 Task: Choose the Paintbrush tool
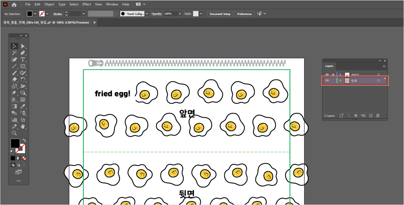(14, 73)
